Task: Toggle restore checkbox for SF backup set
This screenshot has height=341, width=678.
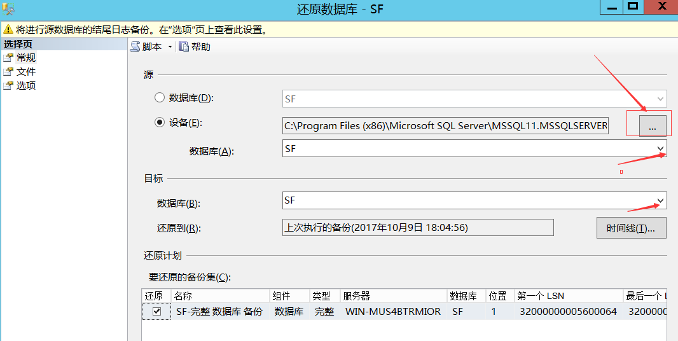Action: point(156,312)
